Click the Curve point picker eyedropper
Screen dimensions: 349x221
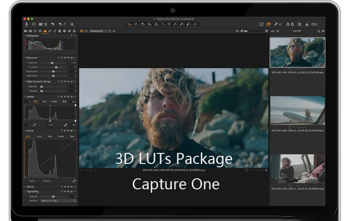pos(74,181)
